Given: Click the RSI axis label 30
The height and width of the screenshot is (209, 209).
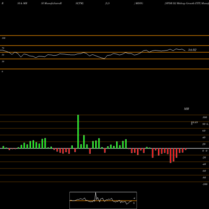Looking at the screenshot, I should coord(3,61).
